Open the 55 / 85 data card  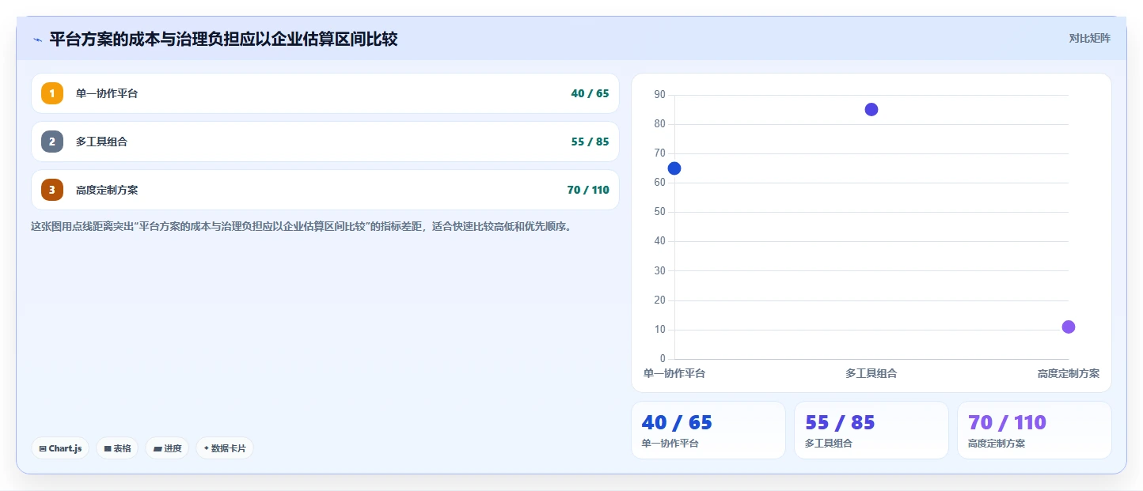(871, 430)
